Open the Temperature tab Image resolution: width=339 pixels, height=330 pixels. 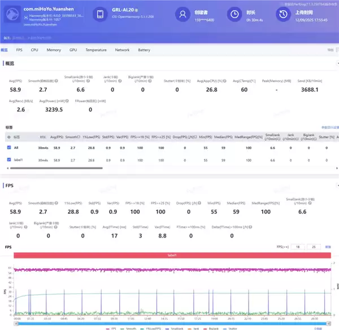tap(95, 50)
